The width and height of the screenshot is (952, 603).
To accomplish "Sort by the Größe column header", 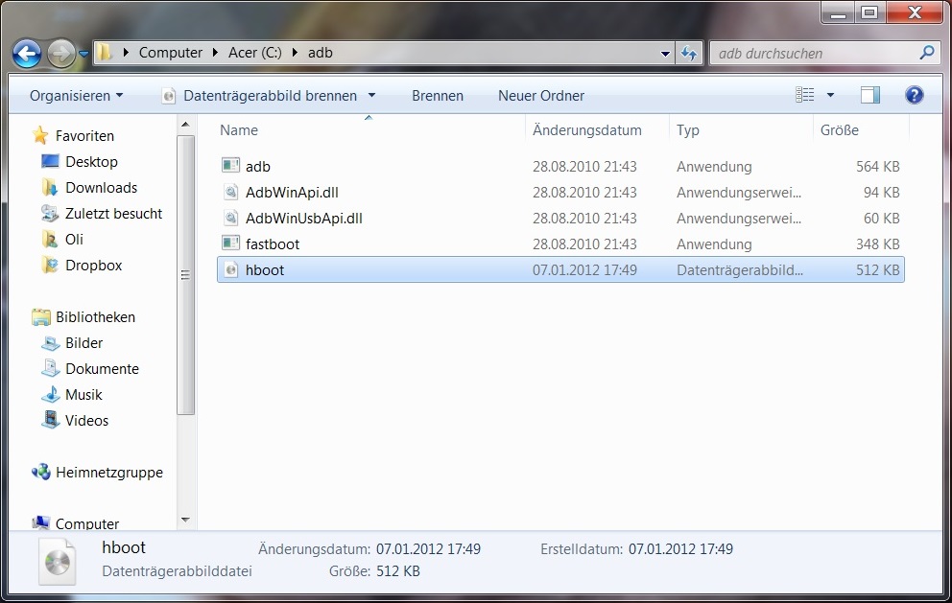I will coord(840,129).
